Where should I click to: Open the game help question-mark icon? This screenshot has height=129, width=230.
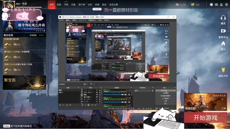(x=211, y=5)
